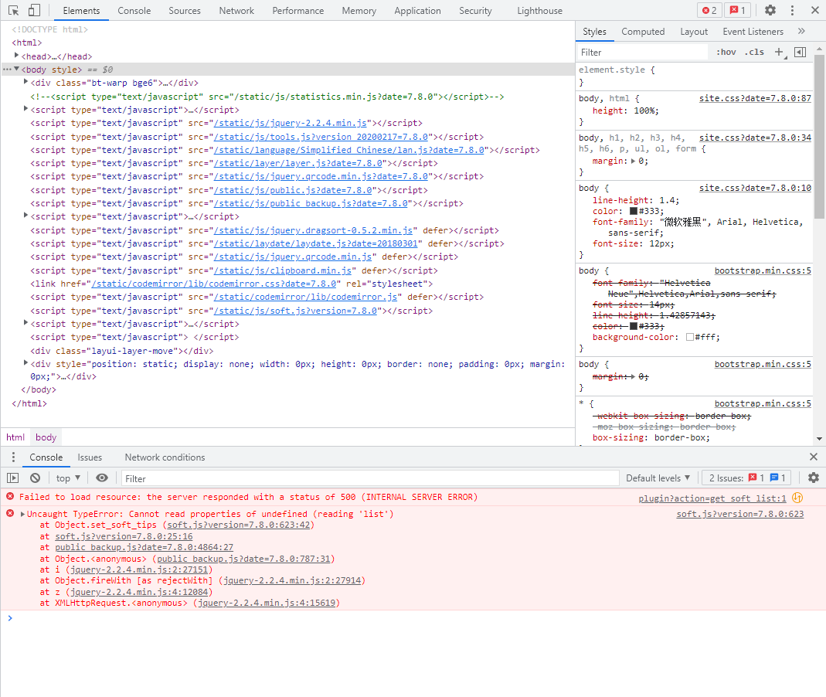Click the 2 Issues counter button
The image size is (826, 697).
pyautogui.click(x=746, y=478)
